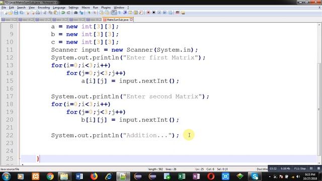Click line number 22 in the margin
Image resolution: width=322 pixels, height=181 pixels.
(x=10, y=135)
